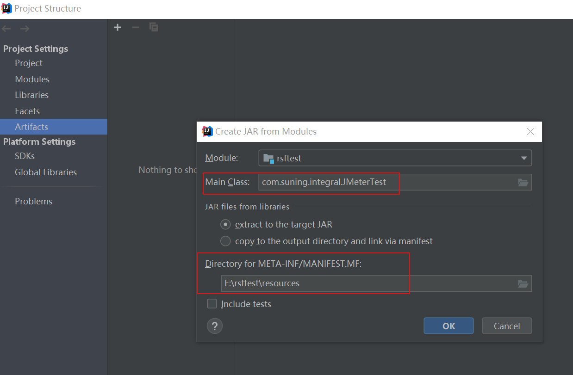Select copy to output directory and link via manifest
The image size is (573, 375).
pos(225,241)
